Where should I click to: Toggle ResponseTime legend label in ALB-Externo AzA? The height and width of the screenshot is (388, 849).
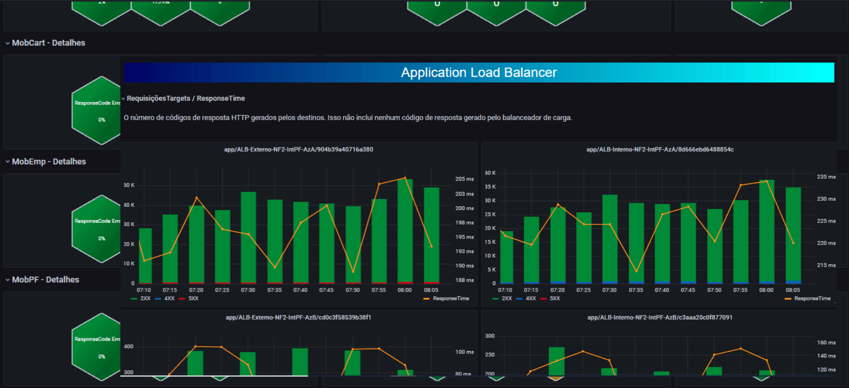click(x=451, y=298)
